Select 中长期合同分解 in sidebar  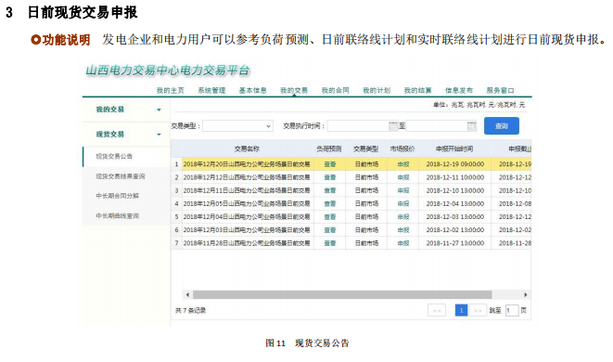pos(117,196)
